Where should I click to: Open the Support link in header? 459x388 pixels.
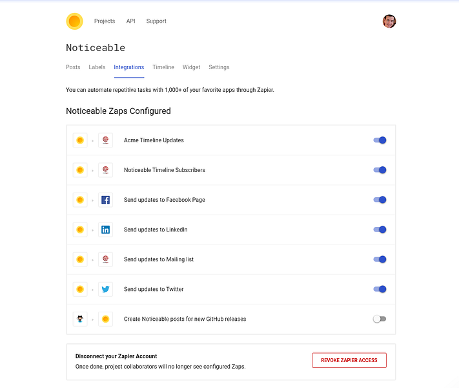[x=156, y=21]
